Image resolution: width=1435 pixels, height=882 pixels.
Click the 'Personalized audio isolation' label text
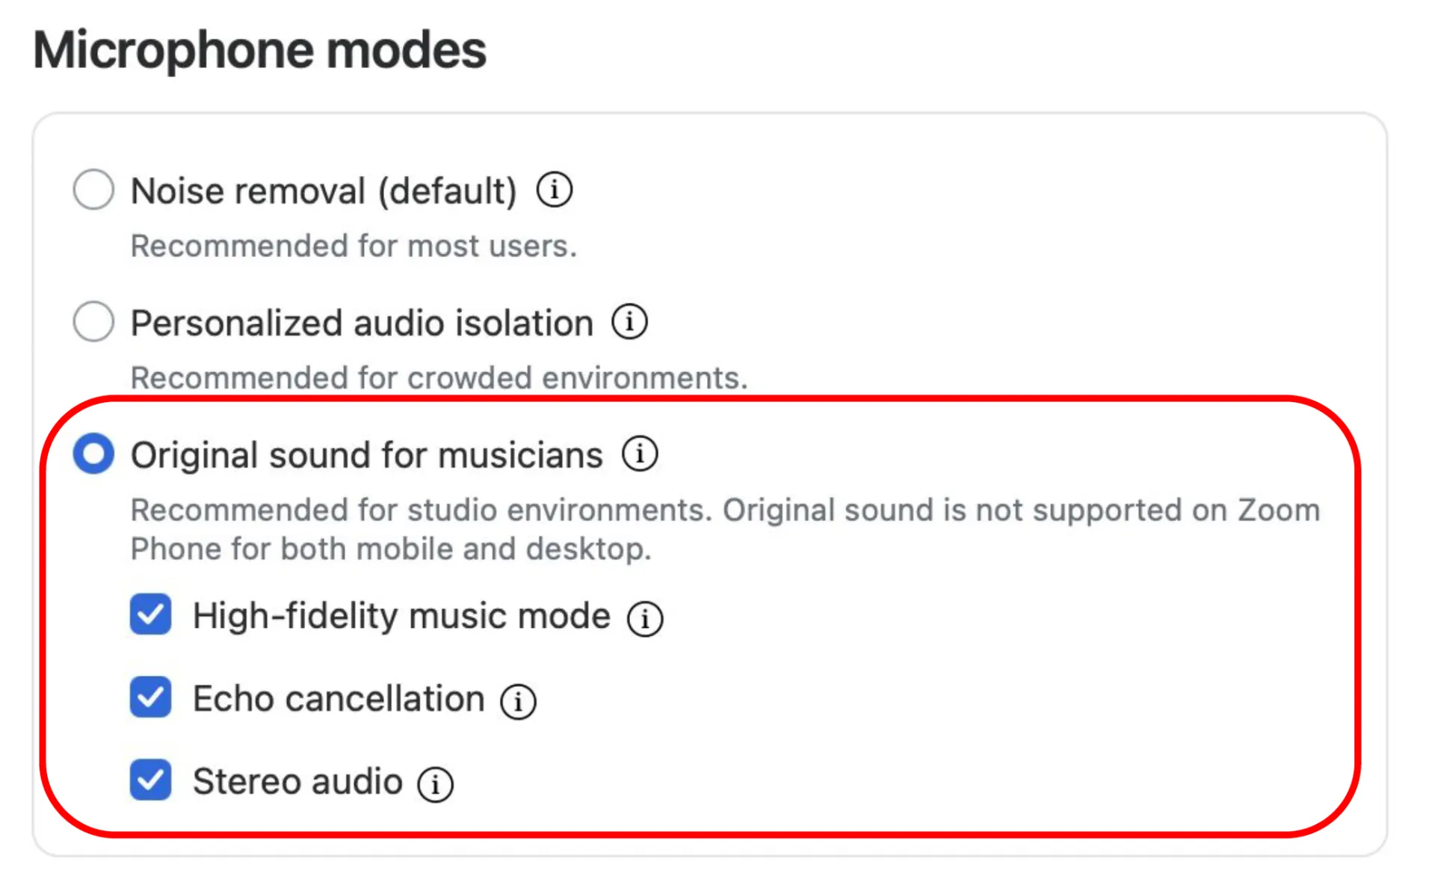[362, 323]
